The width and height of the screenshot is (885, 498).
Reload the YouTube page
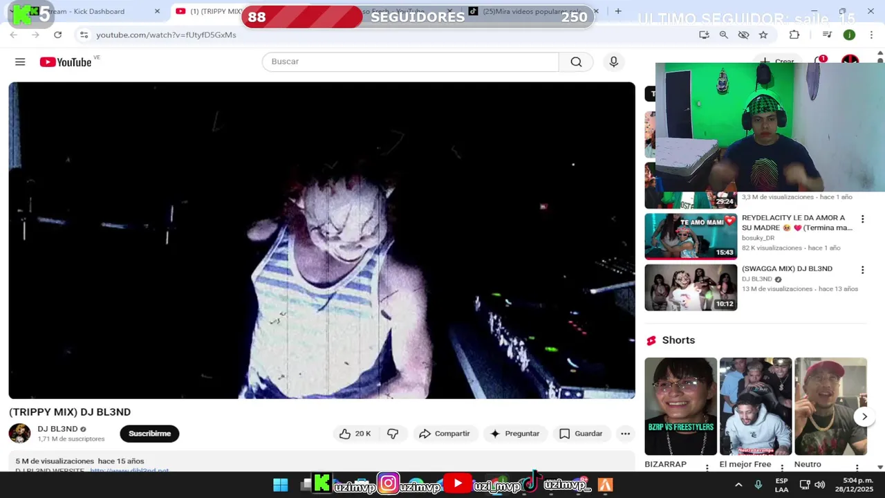(x=57, y=35)
